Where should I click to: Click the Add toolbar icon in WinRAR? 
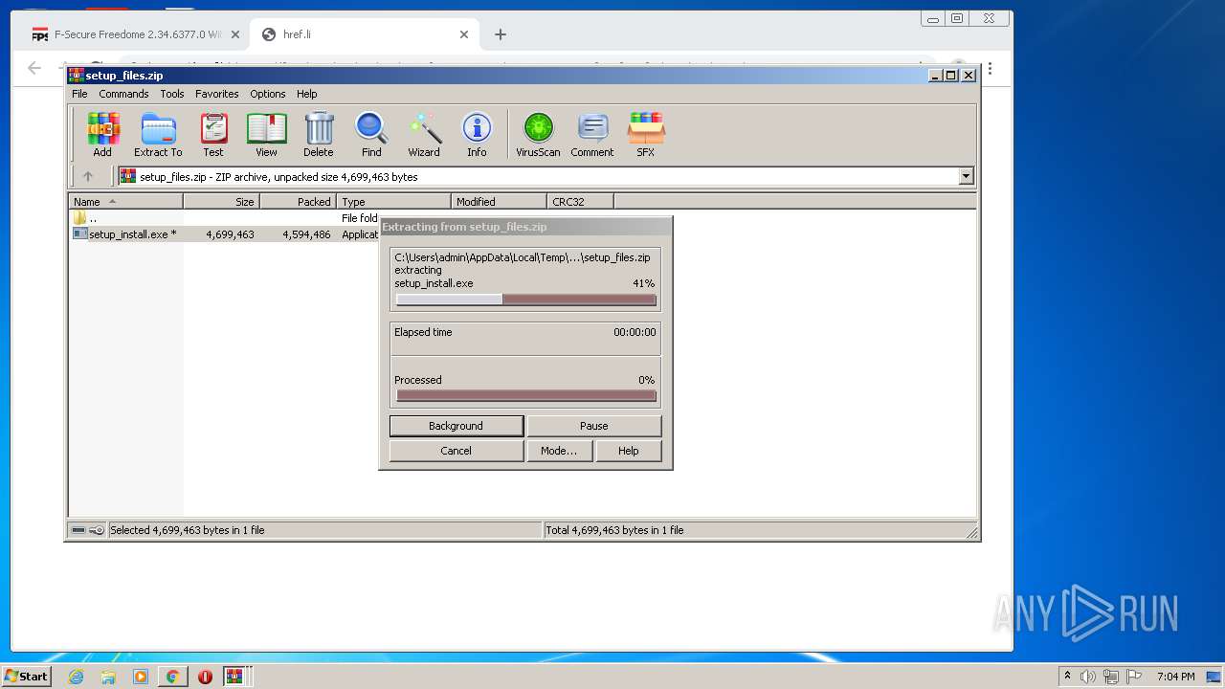coord(102,135)
